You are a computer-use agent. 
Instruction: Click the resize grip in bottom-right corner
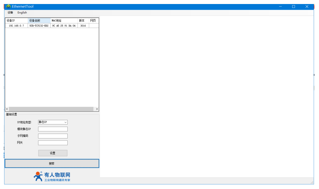click(x=312, y=182)
